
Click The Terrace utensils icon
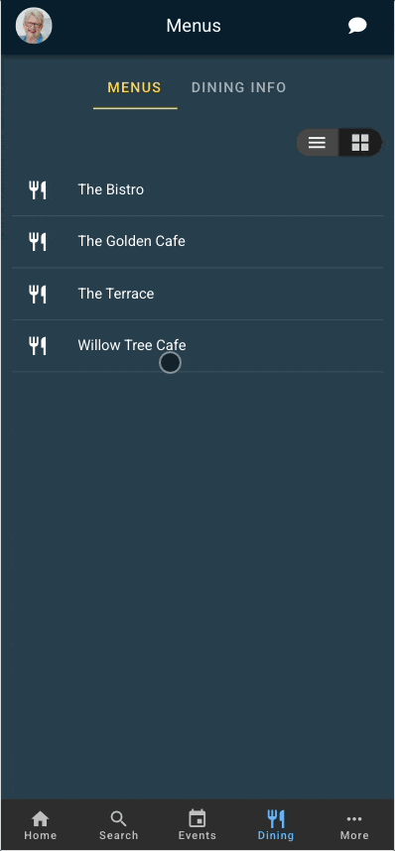click(x=38, y=294)
